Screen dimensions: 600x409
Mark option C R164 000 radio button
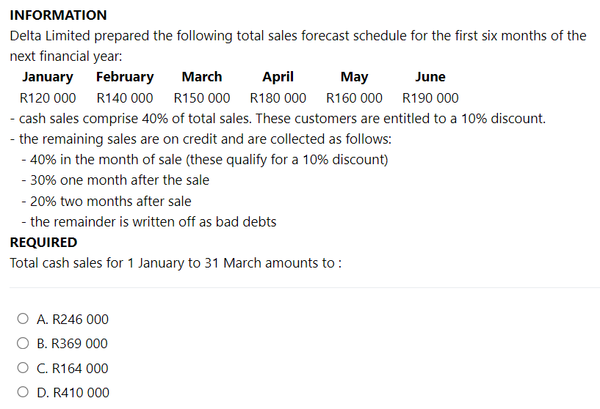[23, 368]
